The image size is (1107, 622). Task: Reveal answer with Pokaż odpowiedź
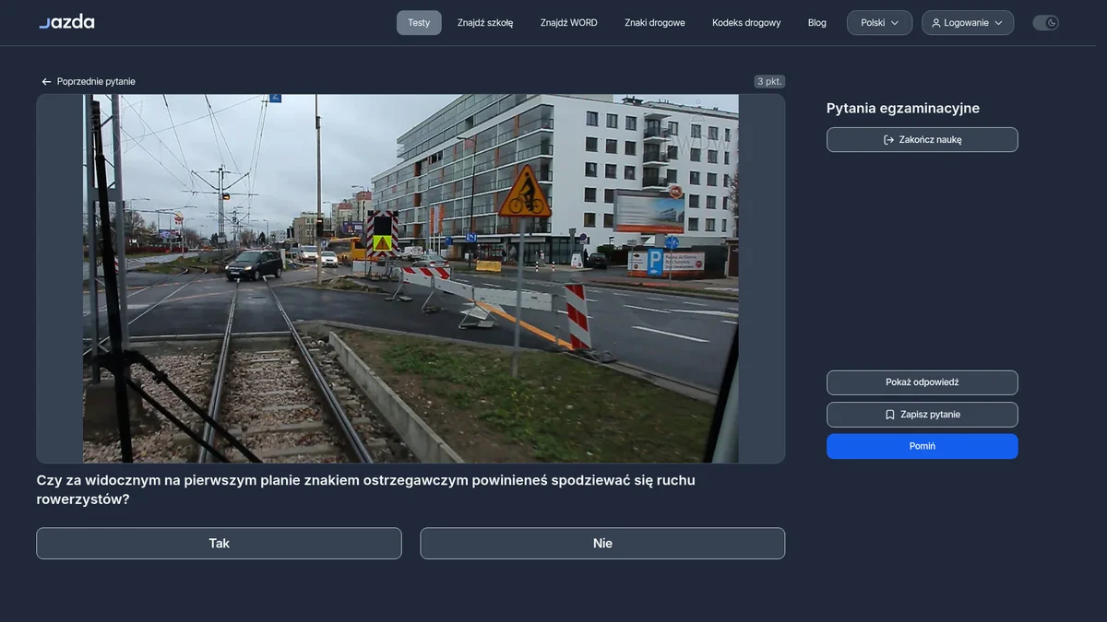pos(922,382)
